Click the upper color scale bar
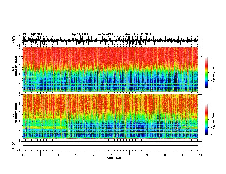The image size is (226, 174). click(206, 73)
